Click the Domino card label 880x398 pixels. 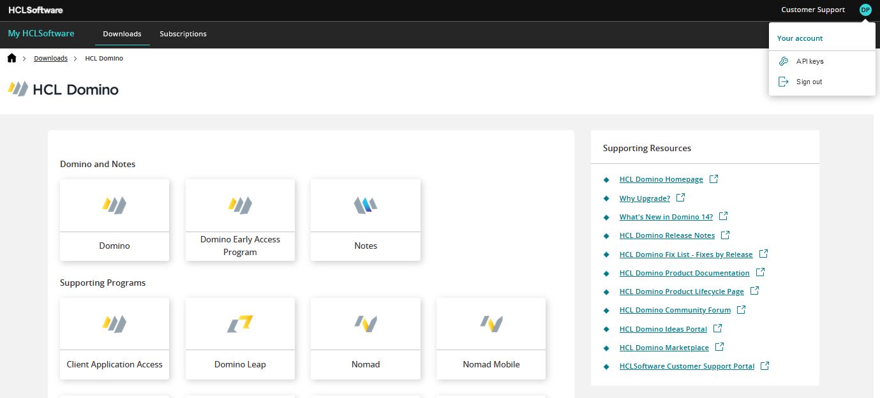[115, 246]
